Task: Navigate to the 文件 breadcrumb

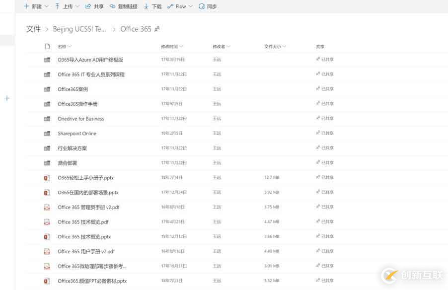Action: point(33,29)
